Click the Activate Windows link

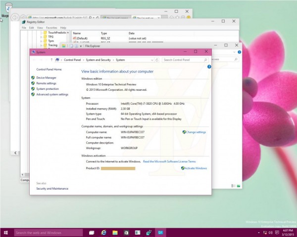[196, 168]
